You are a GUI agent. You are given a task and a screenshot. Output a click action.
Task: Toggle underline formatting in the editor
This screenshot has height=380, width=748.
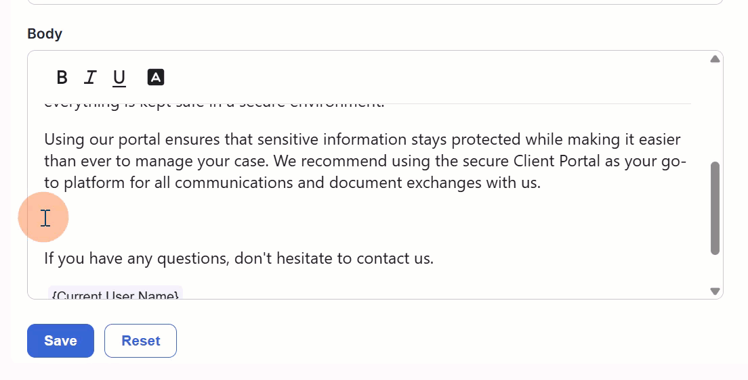coord(119,78)
